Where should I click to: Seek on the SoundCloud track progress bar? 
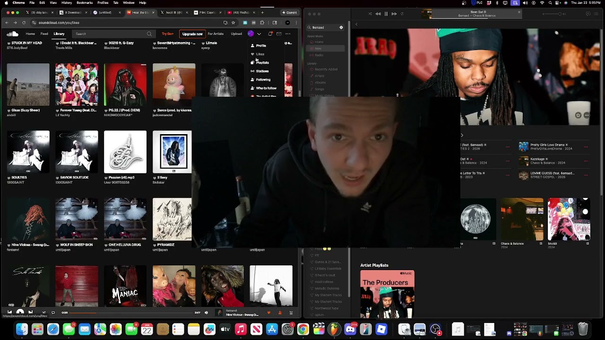pos(132,313)
